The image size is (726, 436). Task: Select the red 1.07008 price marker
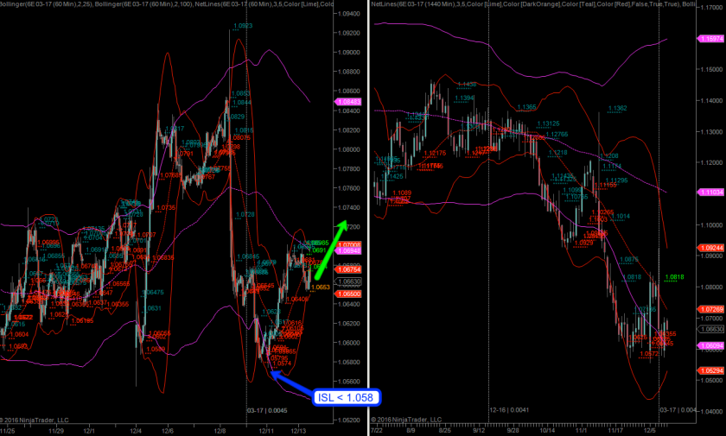tap(349, 245)
